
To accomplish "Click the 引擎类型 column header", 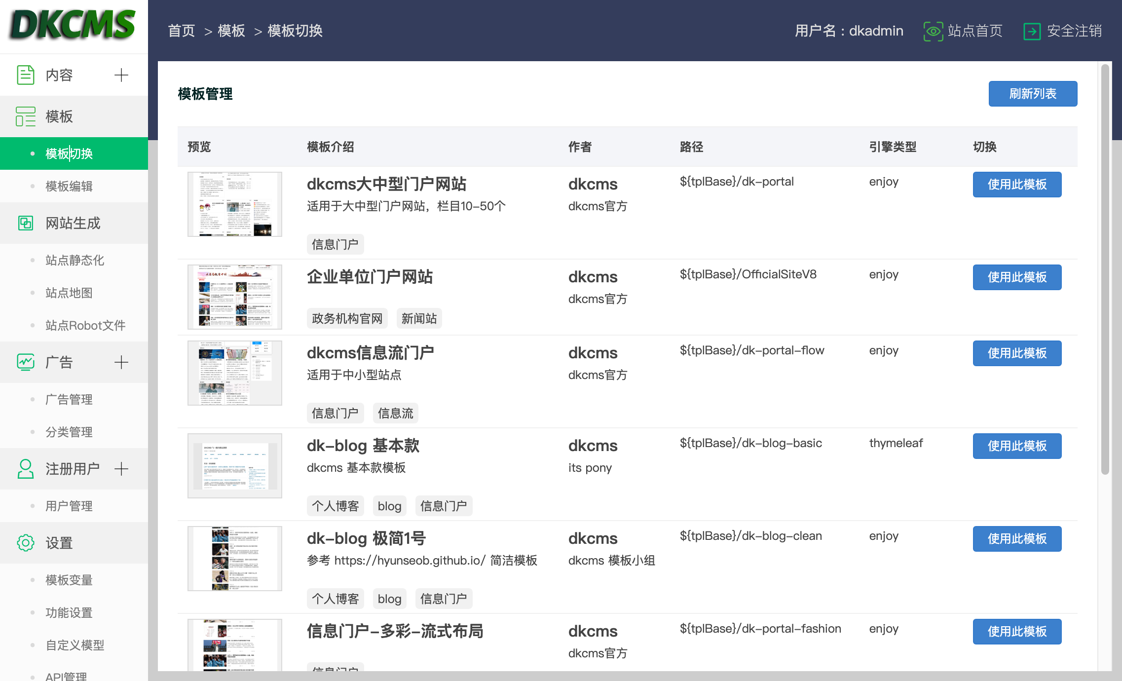I will pyautogui.click(x=893, y=147).
